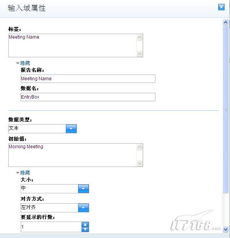Image resolution: width=230 pixels, height=238 pixels.
Task: Click the dialog's scroll up arrow
Action: click(225, 23)
